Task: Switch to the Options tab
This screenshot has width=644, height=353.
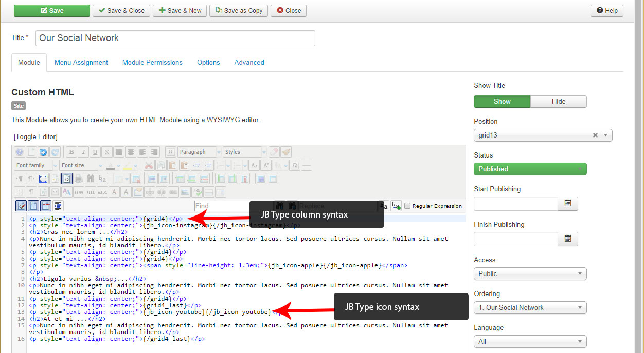Action: click(208, 62)
